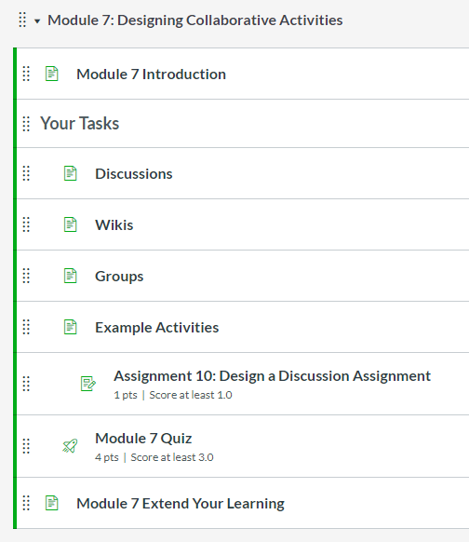Image resolution: width=469 pixels, height=542 pixels.
Task: Collapse Module 7 with the triangle arrow
Action: tap(37, 21)
